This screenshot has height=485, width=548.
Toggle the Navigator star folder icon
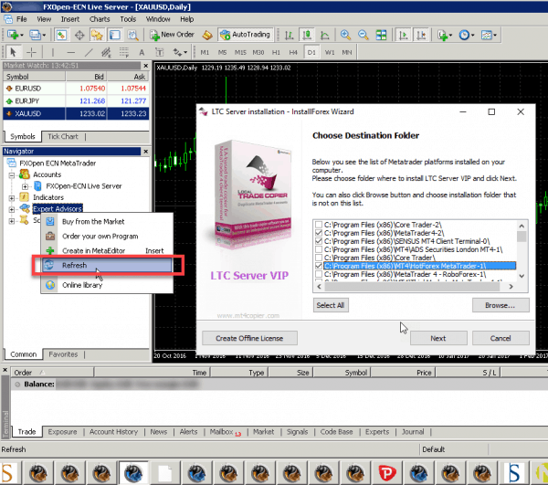[x=97, y=35]
